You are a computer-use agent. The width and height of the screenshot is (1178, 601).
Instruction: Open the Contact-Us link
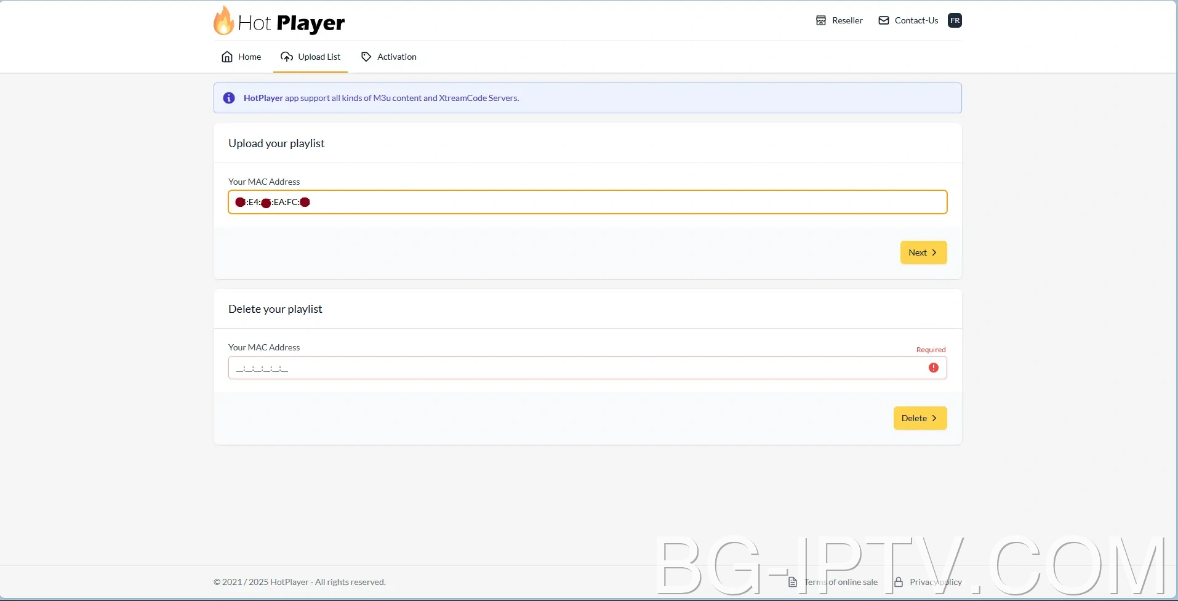tap(908, 20)
